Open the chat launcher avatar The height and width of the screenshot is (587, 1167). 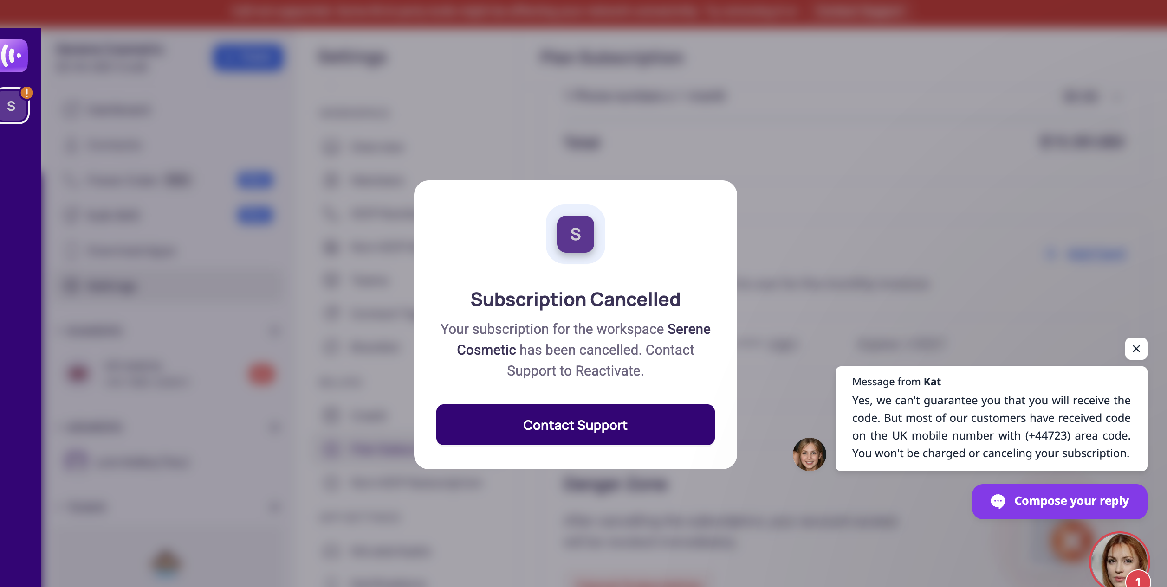(x=1120, y=560)
